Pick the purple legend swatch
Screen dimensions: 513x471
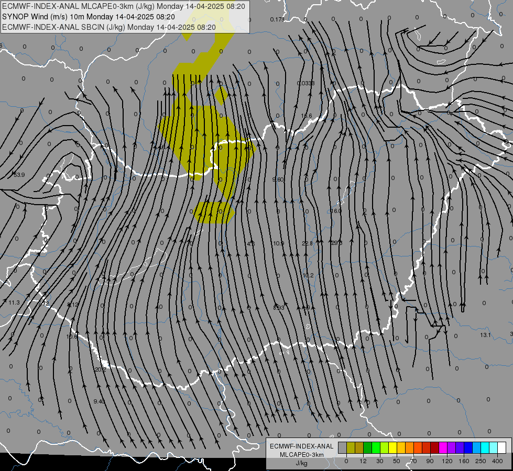point(452,447)
